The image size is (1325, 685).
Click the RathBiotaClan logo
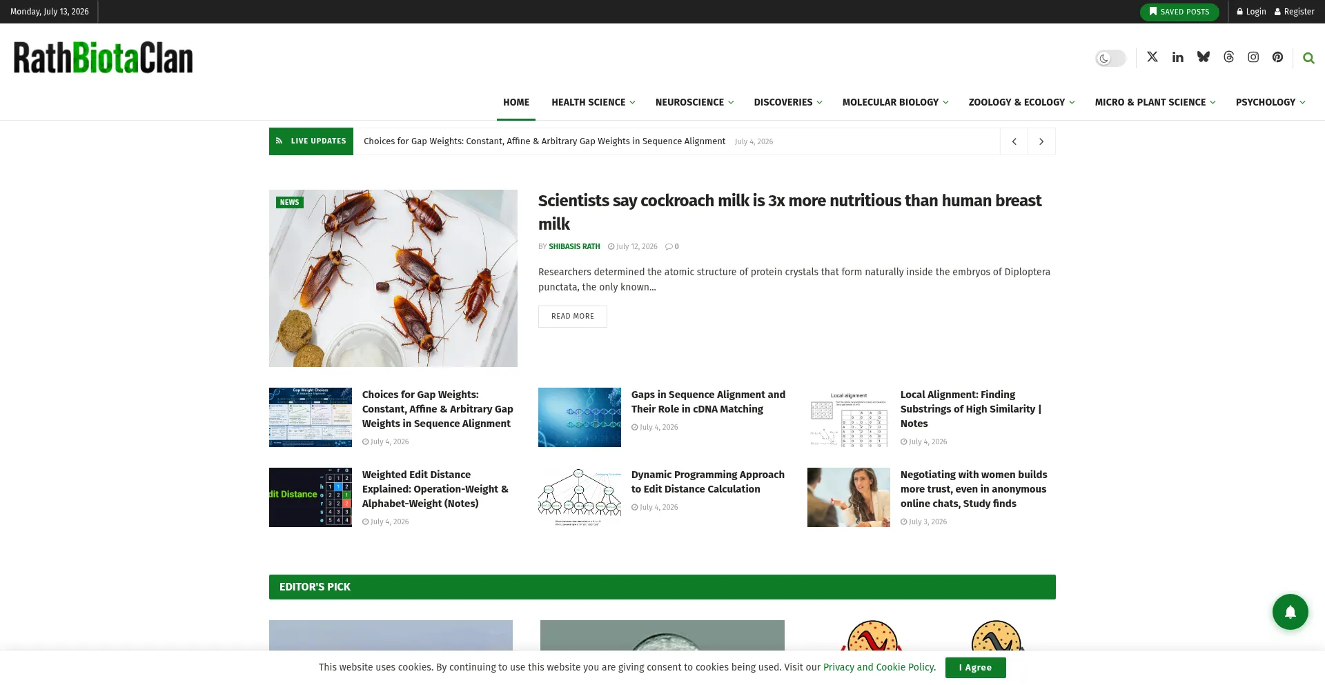click(104, 58)
